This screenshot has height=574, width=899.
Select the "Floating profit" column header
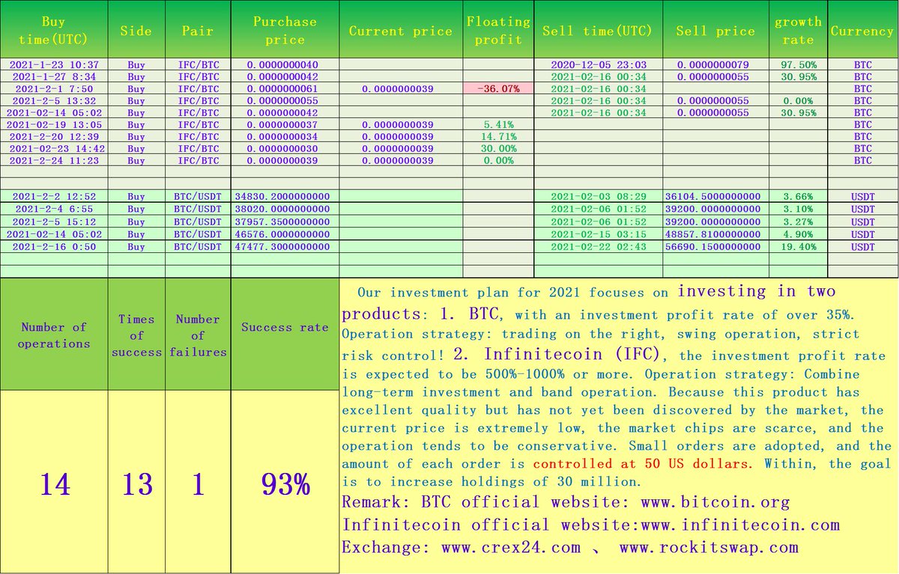tap(498, 30)
